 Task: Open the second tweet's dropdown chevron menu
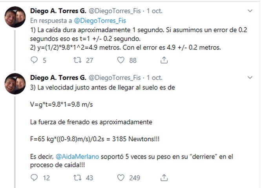click(251, 77)
